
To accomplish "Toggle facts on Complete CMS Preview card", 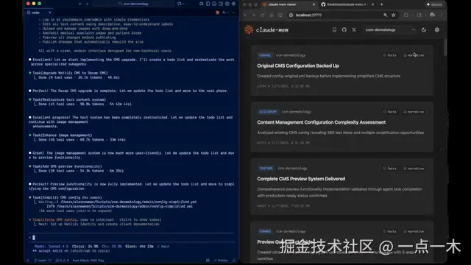I will coord(389,169).
